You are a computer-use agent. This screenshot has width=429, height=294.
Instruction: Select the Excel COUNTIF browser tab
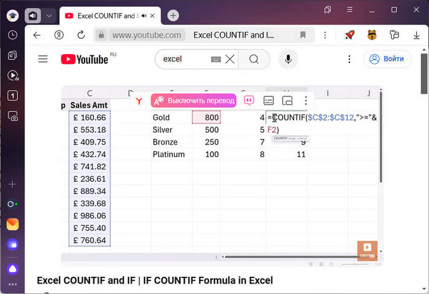(x=110, y=15)
